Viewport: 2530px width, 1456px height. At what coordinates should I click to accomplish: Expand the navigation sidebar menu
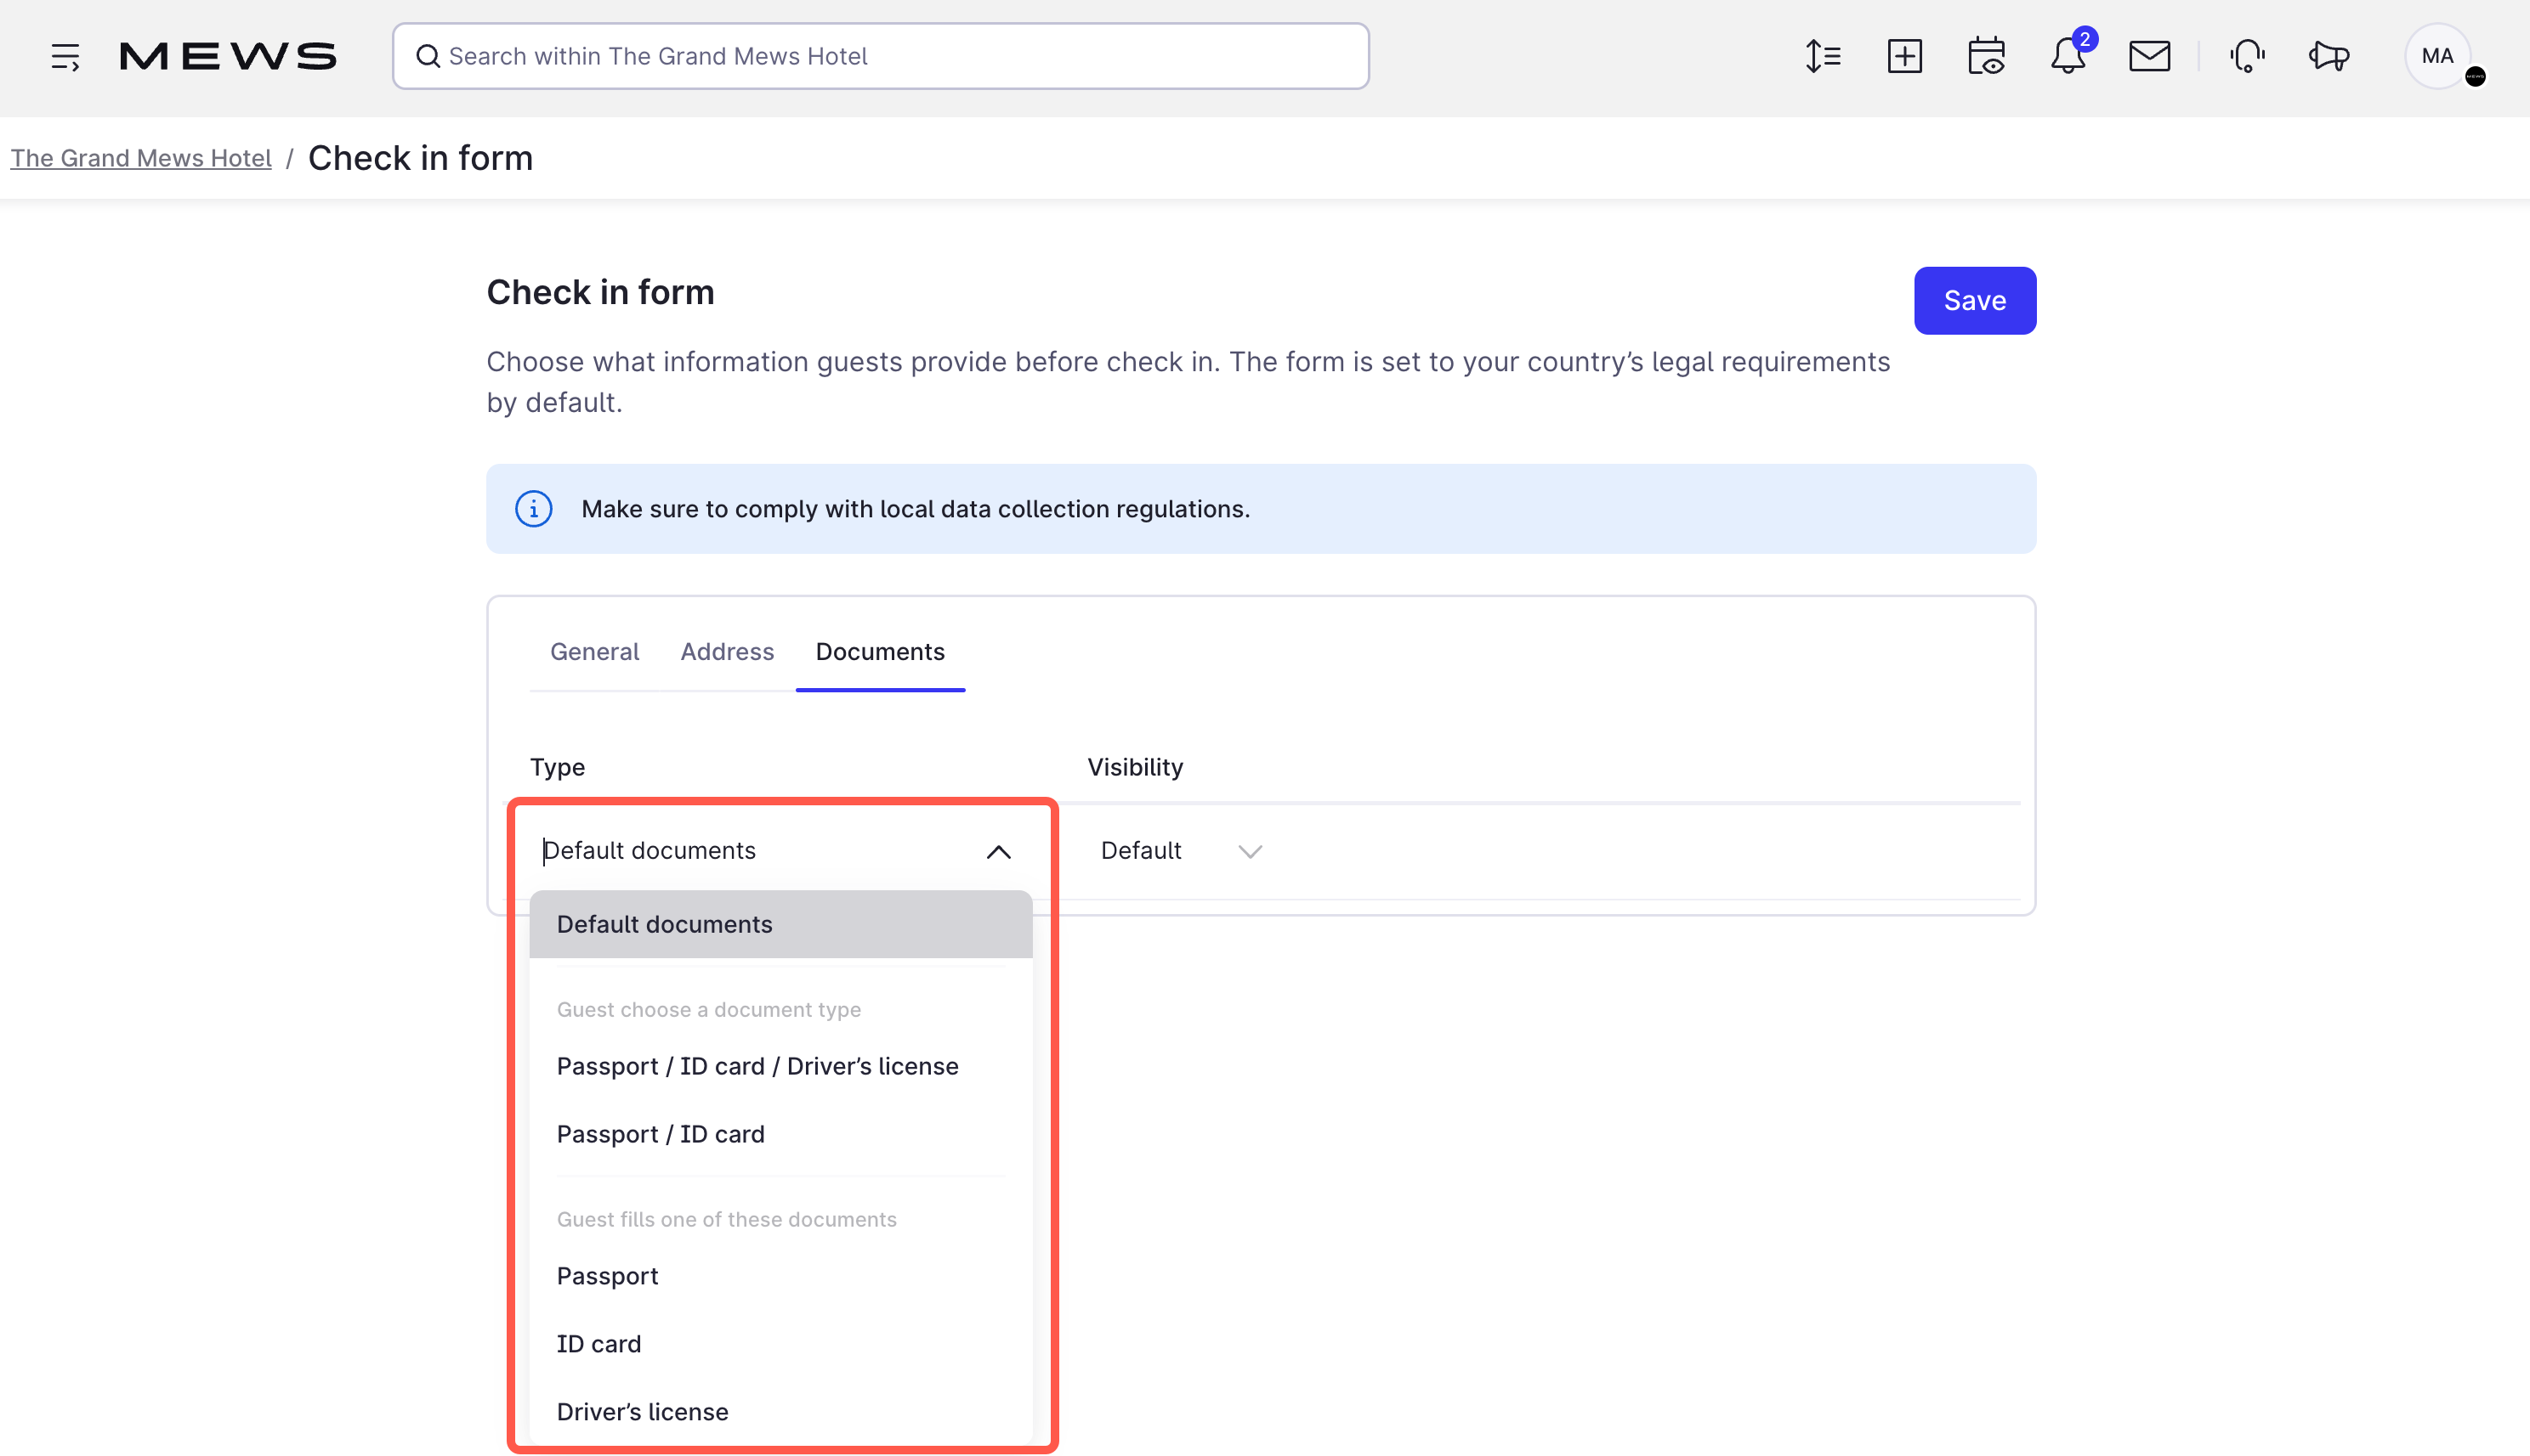pyautogui.click(x=65, y=57)
